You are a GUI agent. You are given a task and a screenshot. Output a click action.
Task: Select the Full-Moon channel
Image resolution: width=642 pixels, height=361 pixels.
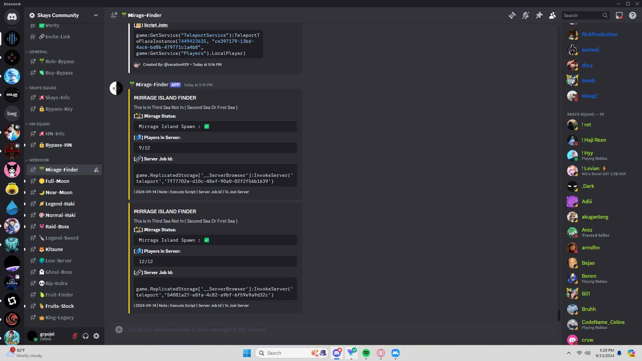[64, 181]
